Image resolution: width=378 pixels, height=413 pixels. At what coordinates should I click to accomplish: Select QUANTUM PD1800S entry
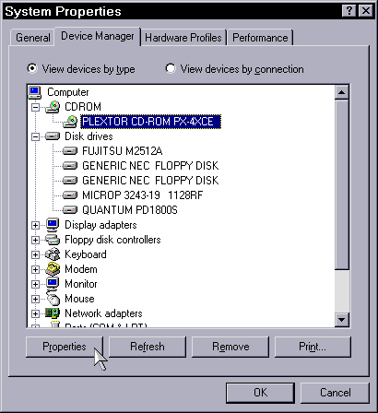(130, 210)
